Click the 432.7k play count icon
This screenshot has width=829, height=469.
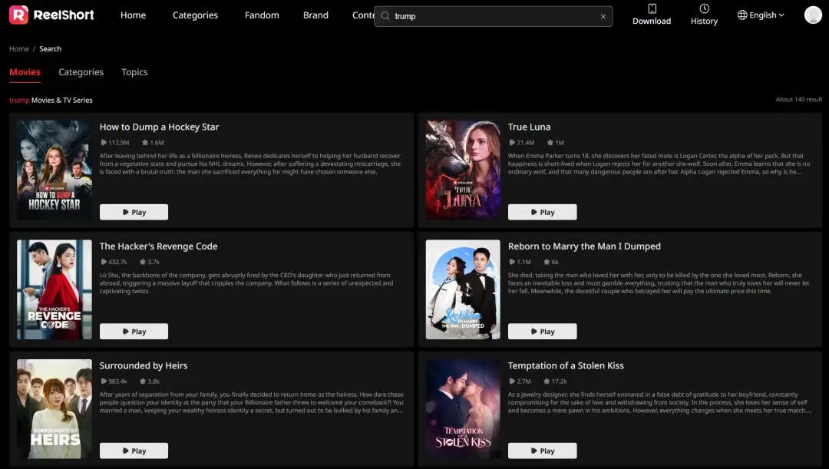(104, 263)
